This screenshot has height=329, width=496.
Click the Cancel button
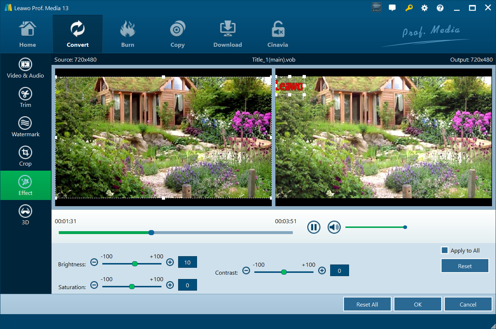tap(468, 304)
